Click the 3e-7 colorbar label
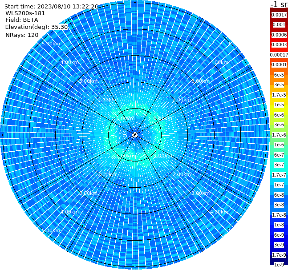Screen dimensions: 288x270 (279, 165)
